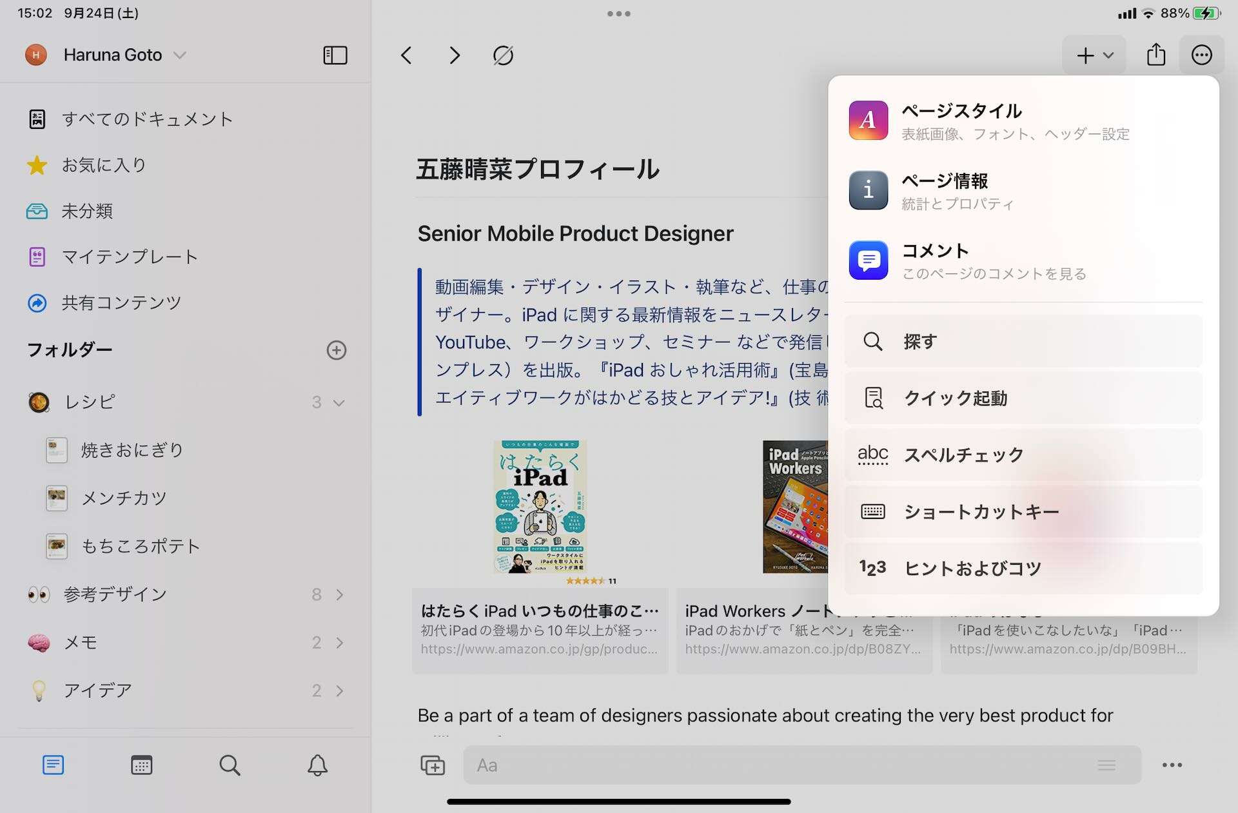Open コメント comments for this page
The image size is (1238, 813).
point(1024,260)
